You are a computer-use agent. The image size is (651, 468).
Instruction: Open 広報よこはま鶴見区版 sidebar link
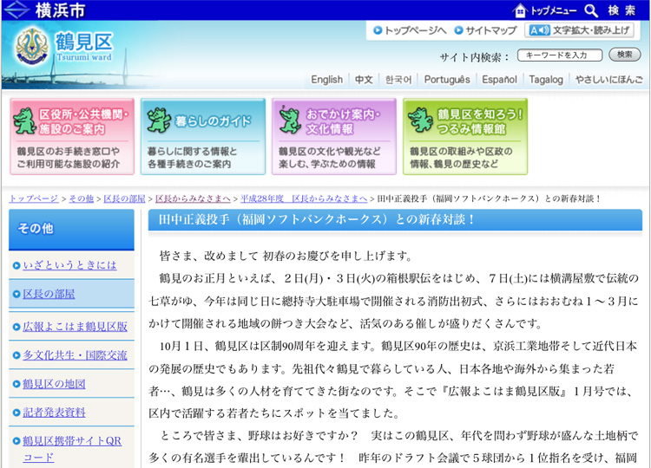pyautogui.click(x=75, y=327)
